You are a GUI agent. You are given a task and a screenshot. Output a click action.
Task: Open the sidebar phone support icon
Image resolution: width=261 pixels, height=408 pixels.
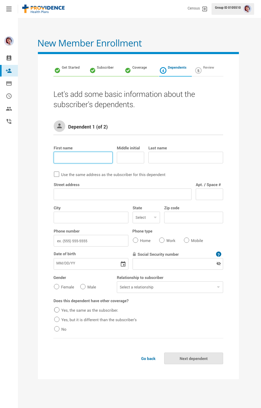tap(9, 121)
